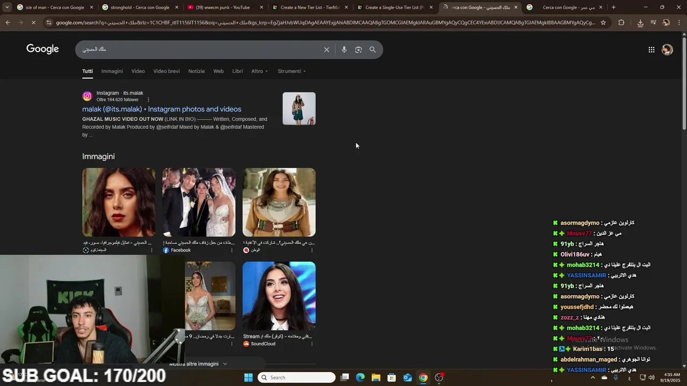Open the Chrome media control button
The image size is (687, 386).
click(653, 23)
